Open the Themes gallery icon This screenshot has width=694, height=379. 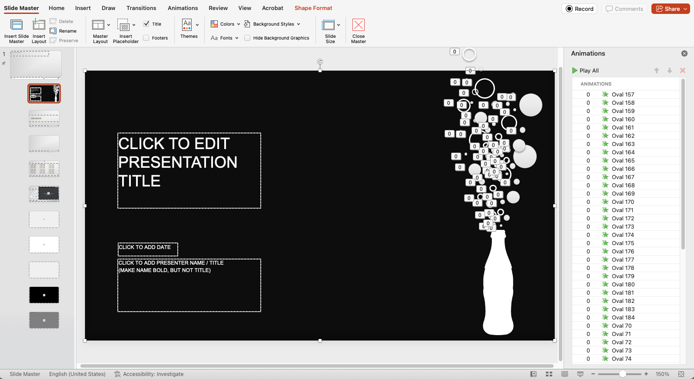tap(187, 24)
